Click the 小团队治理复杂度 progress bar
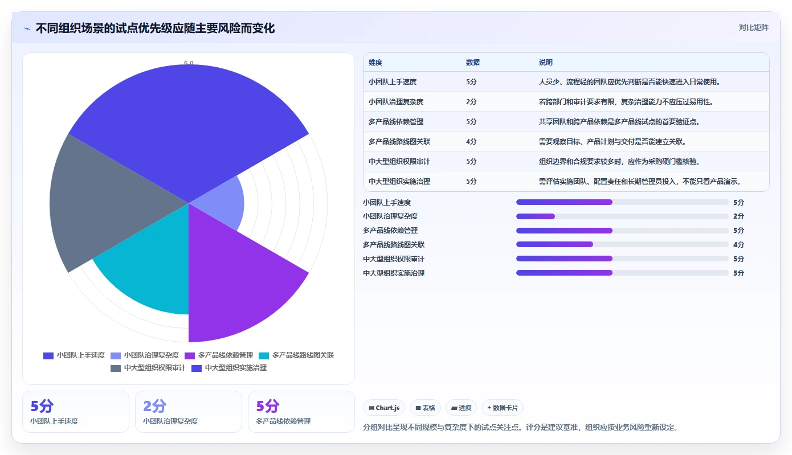792x455 pixels. [x=622, y=216]
